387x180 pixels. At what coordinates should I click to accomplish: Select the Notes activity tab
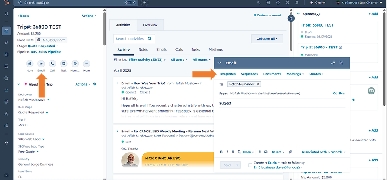pyautogui.click(x=143, y=49)
